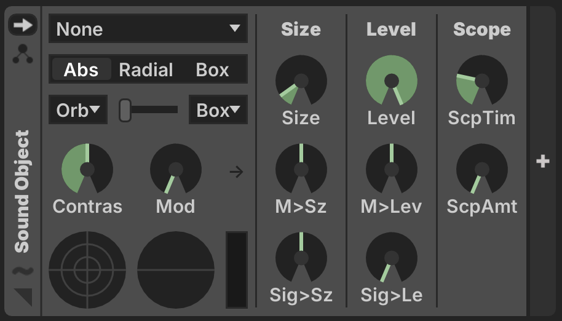
Task: Click the plus icon on right edge
Action: point(543,161)
